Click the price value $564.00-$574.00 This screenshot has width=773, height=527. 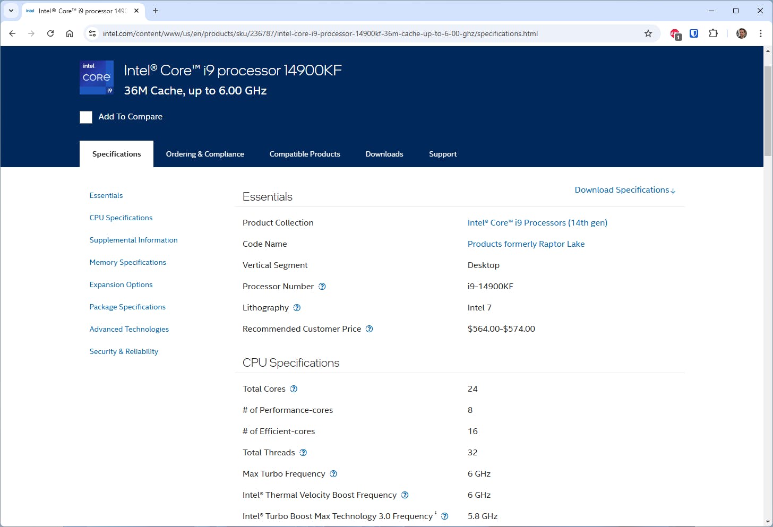click(501, 329)
